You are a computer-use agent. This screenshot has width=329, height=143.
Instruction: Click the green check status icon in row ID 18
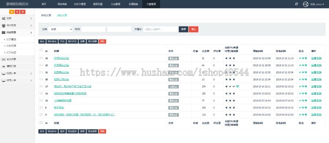pos(300,59)
